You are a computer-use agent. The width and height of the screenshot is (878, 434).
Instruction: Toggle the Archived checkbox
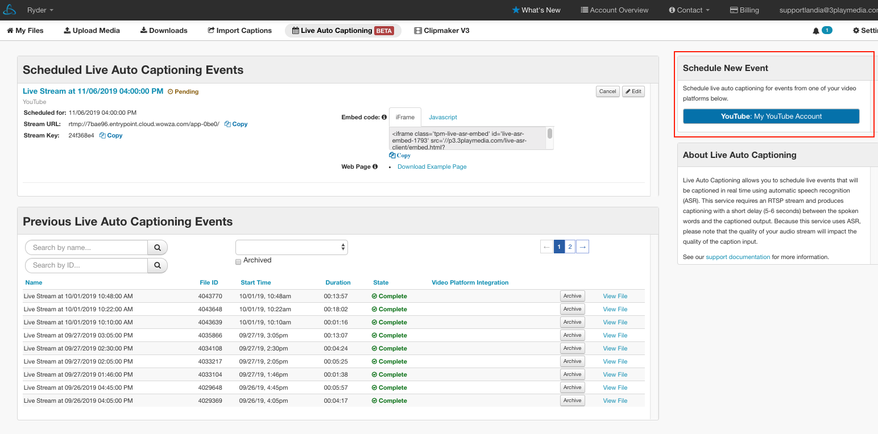pos(238,261)
